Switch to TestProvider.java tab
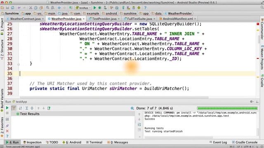264x148 pixels. 104,19
